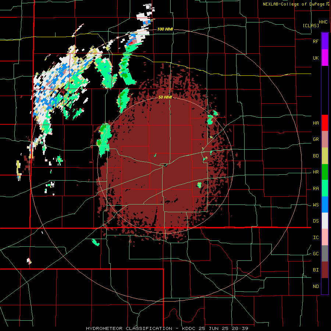Screen dimensions: 331x331
Task: Click the "[CLAS]" units label
Action: (311, 25)
